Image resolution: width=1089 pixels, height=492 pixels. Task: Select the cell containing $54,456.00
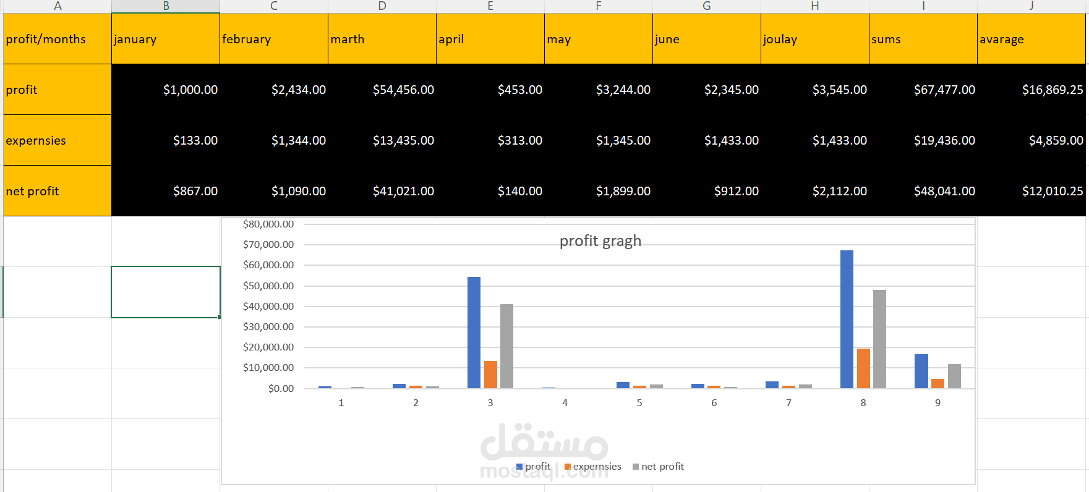tap(382, 90)
